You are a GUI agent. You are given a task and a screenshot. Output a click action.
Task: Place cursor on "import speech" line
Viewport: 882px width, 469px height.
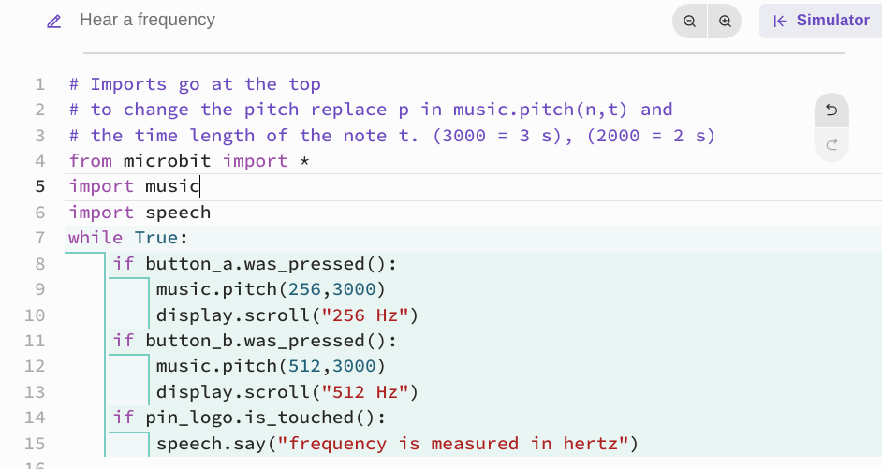[x=140, y=213]
